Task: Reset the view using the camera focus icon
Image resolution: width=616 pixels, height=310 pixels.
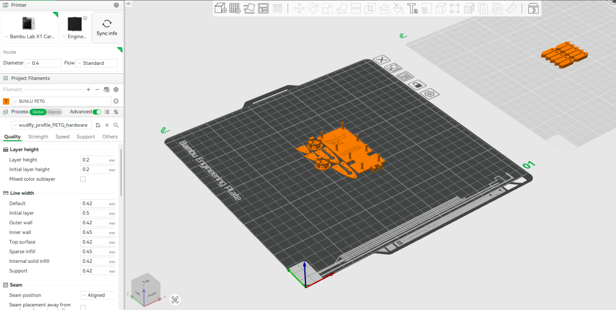Action: (175, 300)
